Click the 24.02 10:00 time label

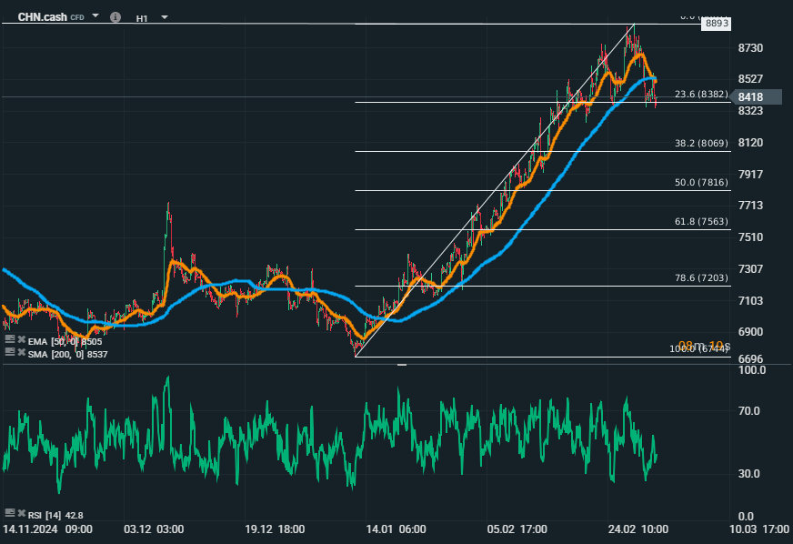(638, 529)
